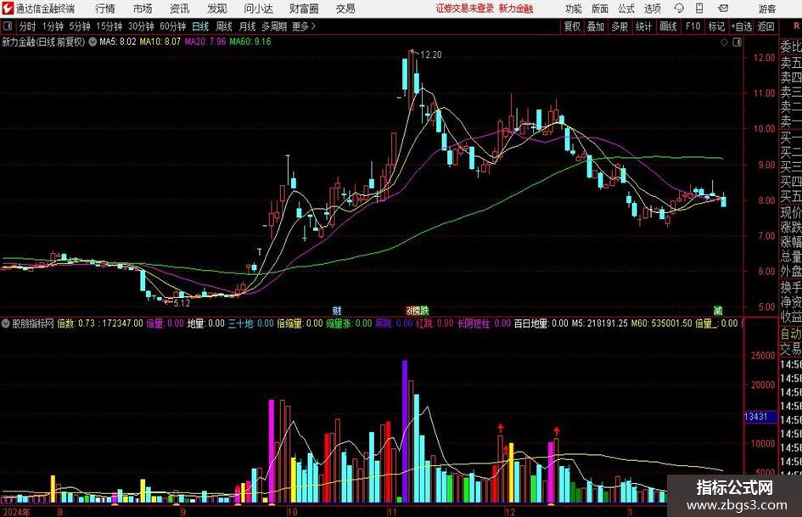Open the 功能 menu
This screenshot has height=517, width=802.
(574, 8)
